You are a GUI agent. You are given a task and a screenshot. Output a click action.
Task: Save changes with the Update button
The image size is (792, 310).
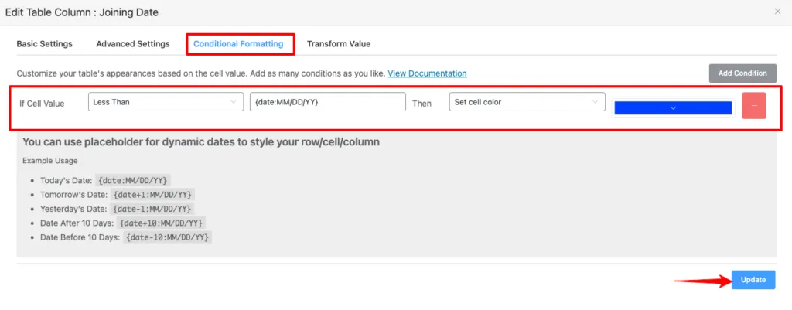coord(753,280)
